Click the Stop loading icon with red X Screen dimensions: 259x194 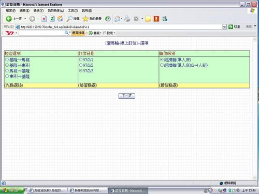pos(44,19)
